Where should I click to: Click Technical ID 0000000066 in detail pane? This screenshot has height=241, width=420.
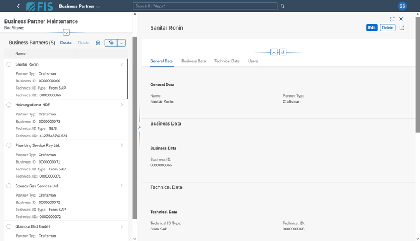(x=293, y=229)
